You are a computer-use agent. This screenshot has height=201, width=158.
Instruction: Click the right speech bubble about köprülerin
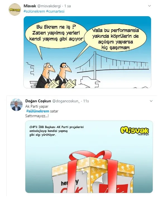point(116,38)
